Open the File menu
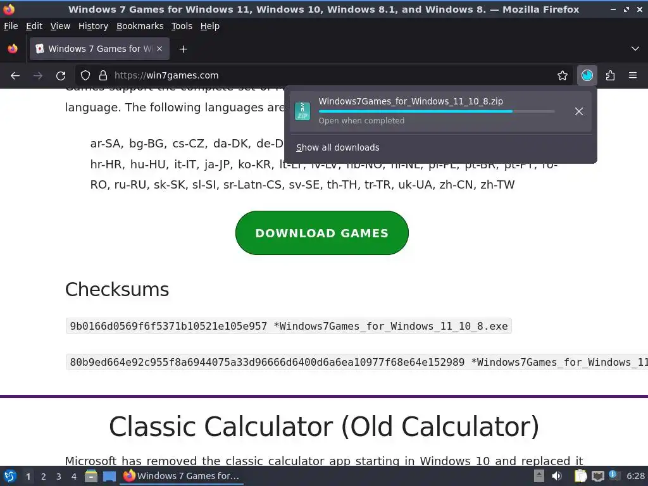 pos(11,26)
